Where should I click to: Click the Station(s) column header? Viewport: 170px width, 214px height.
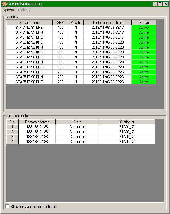tap(127, 122)
